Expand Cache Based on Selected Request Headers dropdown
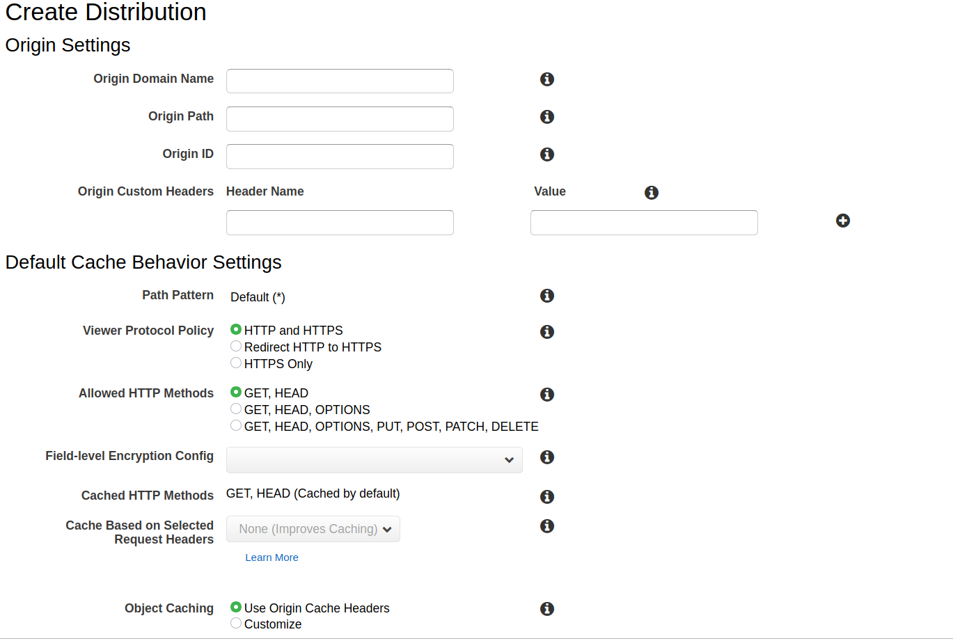 [x=313, y=529]
